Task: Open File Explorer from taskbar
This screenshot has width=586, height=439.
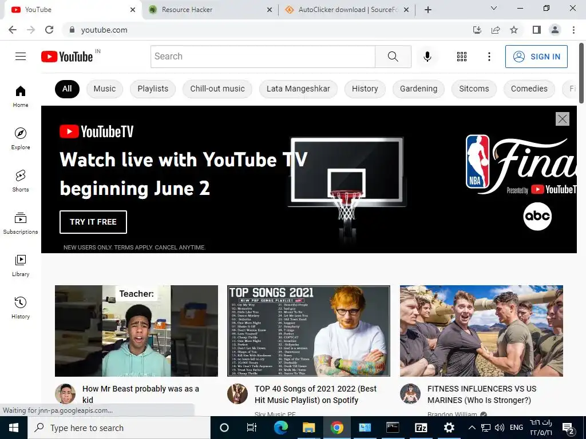Action: pyautogui.click(x=308, y=428)
